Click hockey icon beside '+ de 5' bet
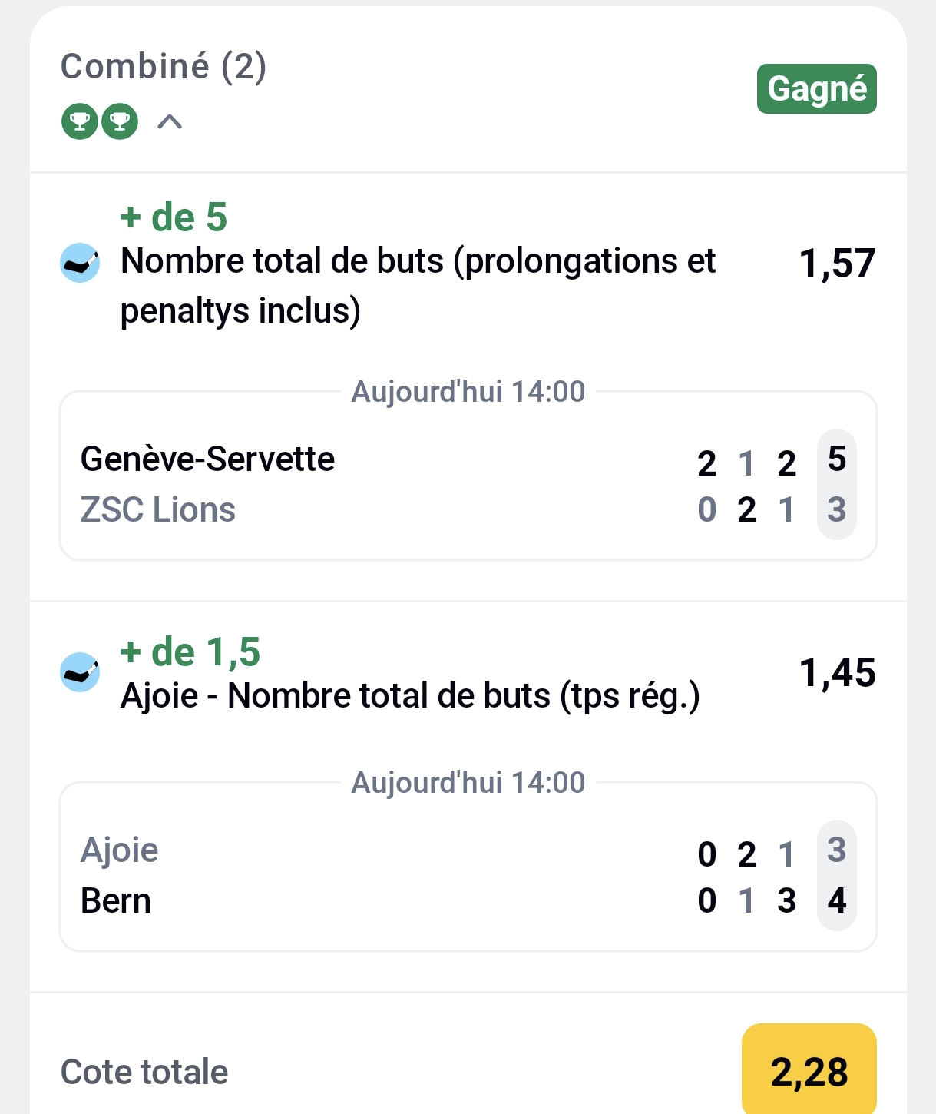The image size is (936, 1114). click(x=80, y=263)
